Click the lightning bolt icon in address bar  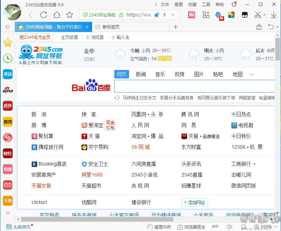click(165, 15)
